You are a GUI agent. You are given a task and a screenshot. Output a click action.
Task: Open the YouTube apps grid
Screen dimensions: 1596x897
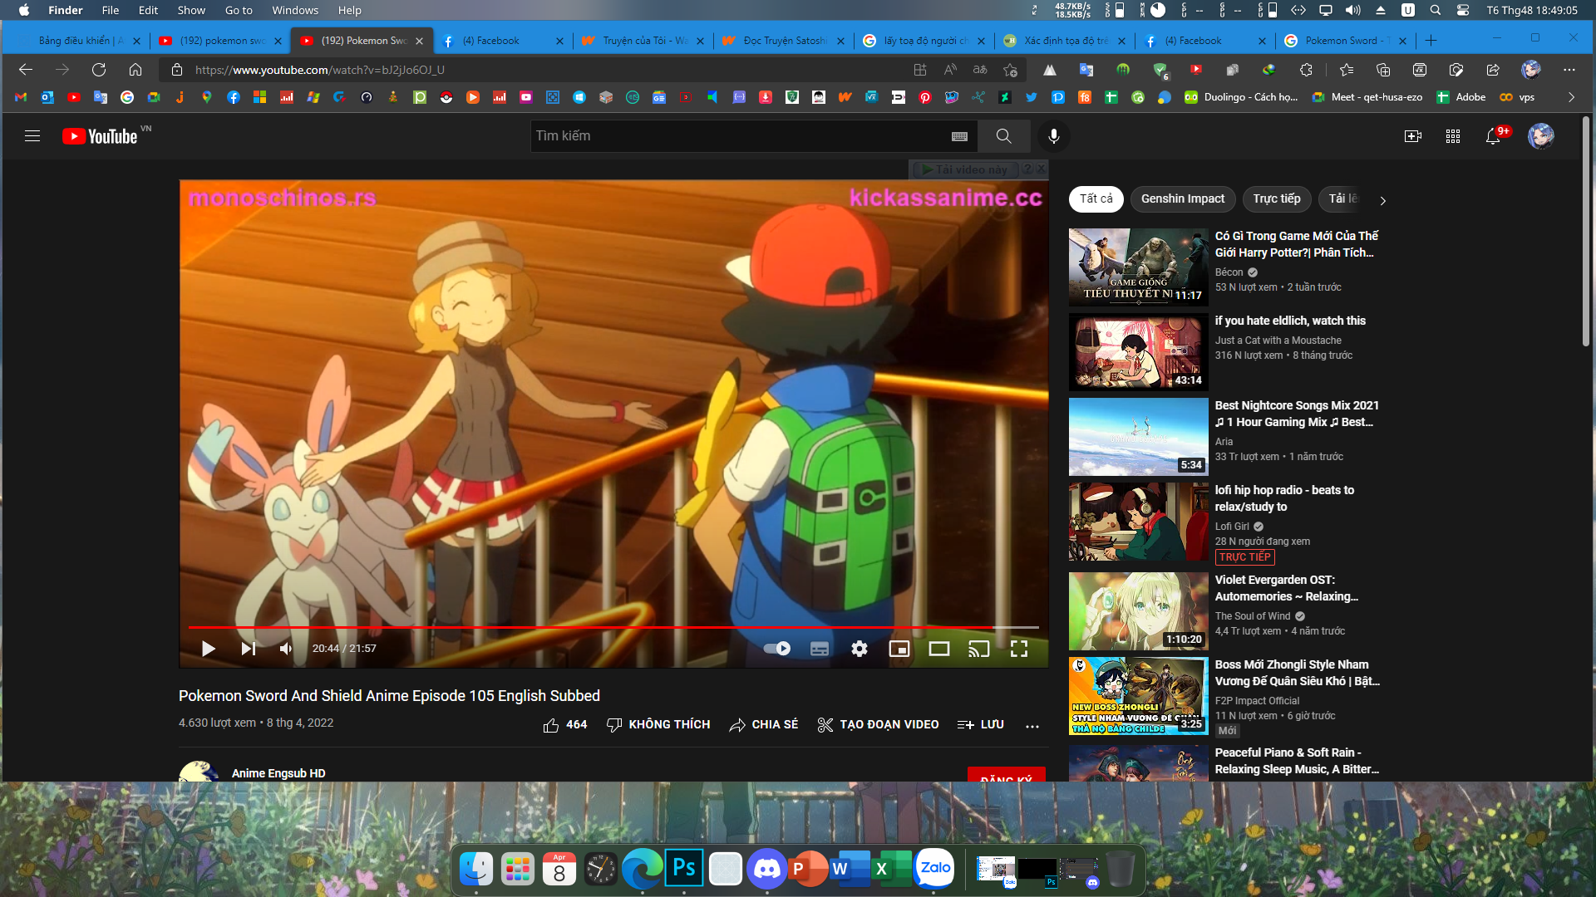pos(1453,136)
